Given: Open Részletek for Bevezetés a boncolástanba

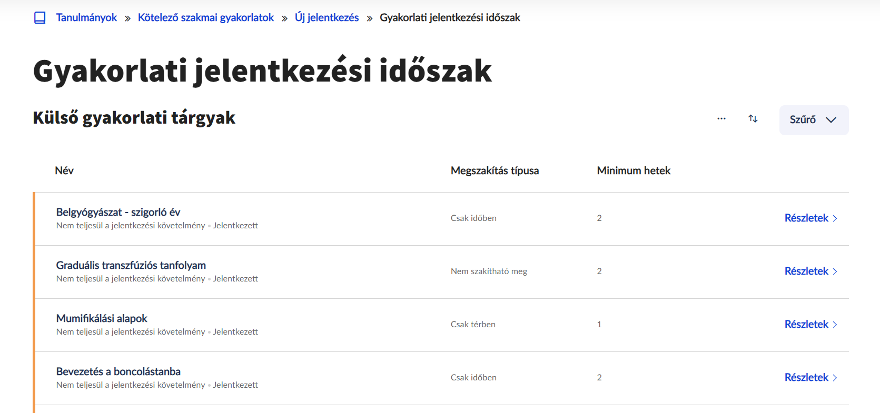Looking at the screenshot, I should 806,378.
